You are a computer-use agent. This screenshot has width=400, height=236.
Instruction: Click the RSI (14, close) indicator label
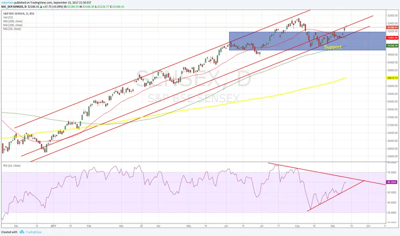(12, 166)
